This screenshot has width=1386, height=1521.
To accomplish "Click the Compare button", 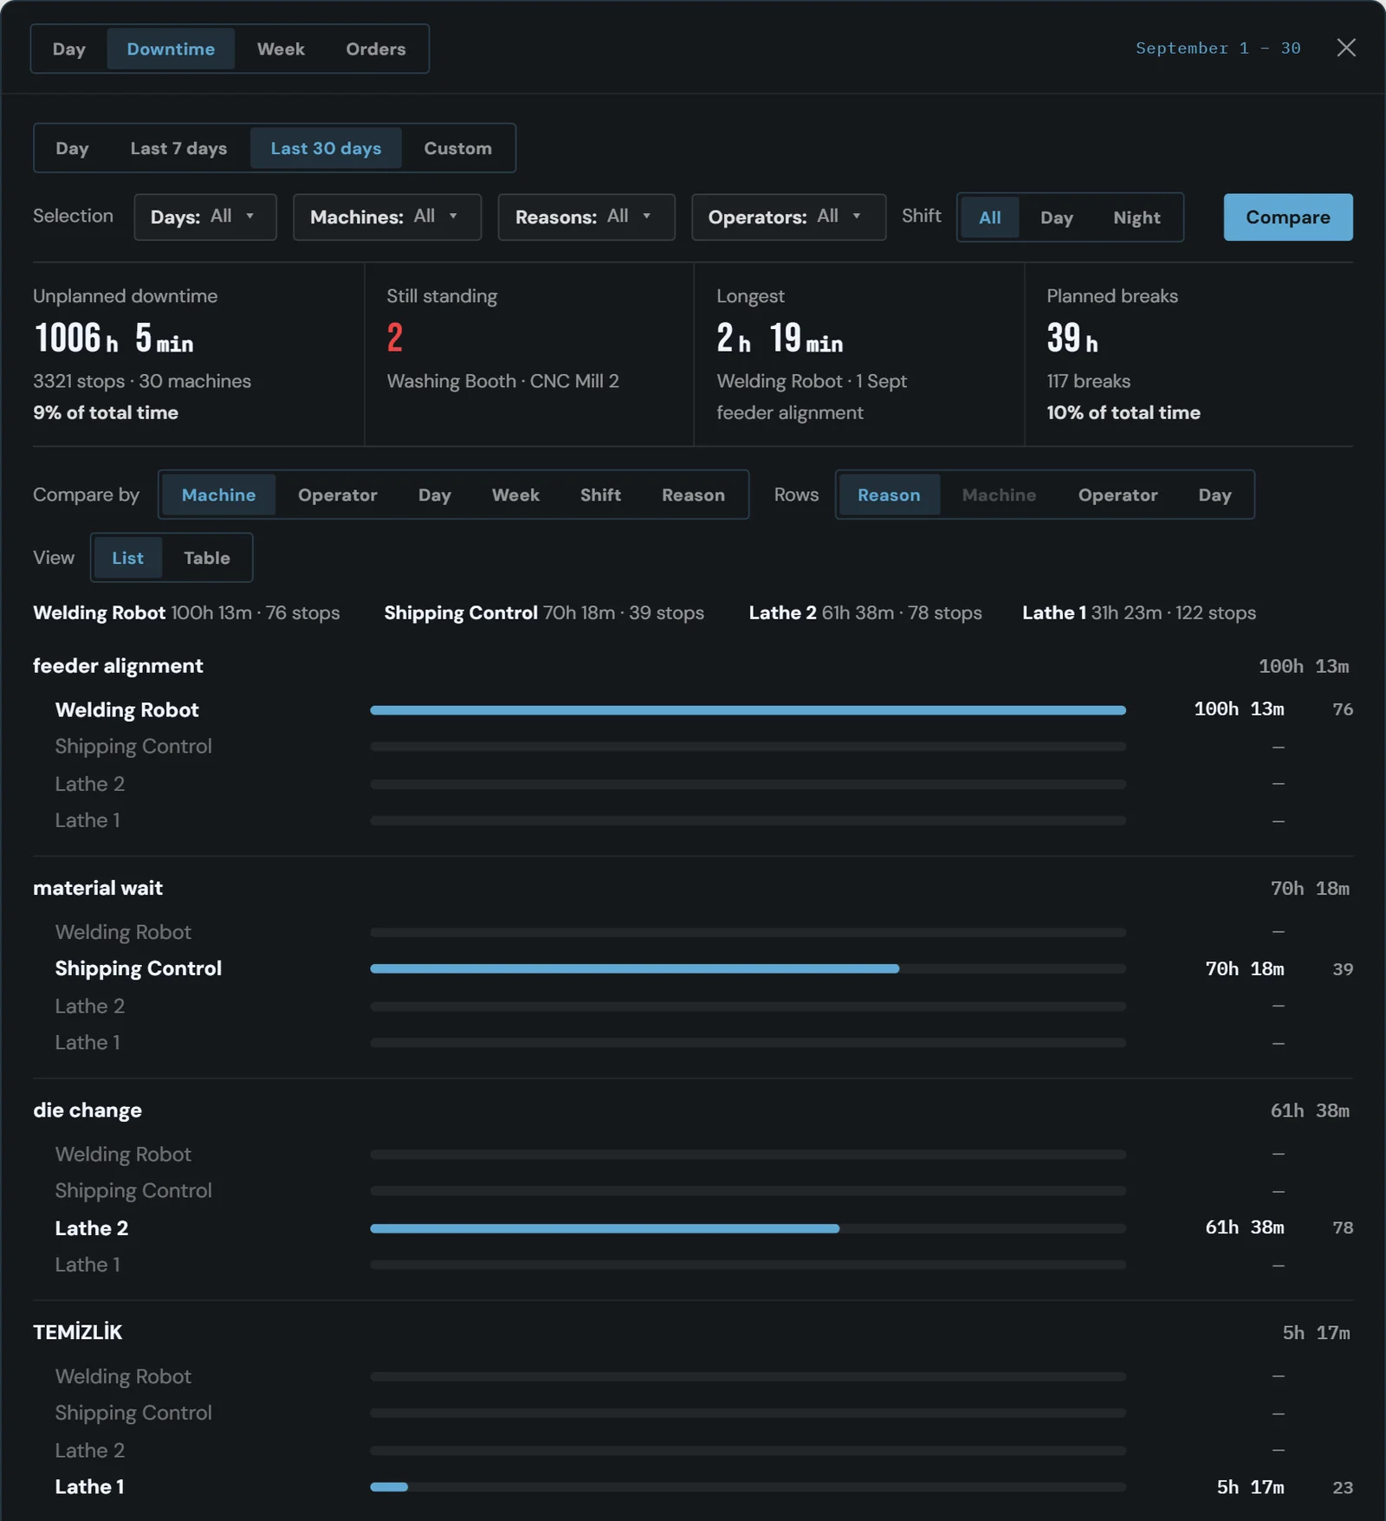I will (1288, 217).
